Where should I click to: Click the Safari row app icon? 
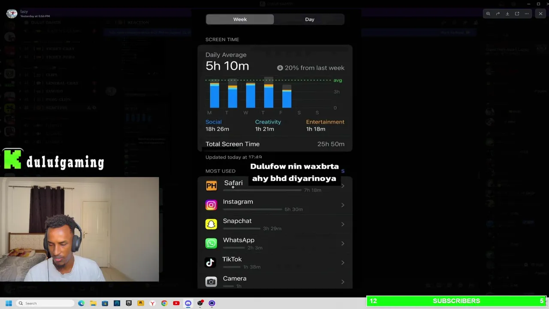pos(211,186)
